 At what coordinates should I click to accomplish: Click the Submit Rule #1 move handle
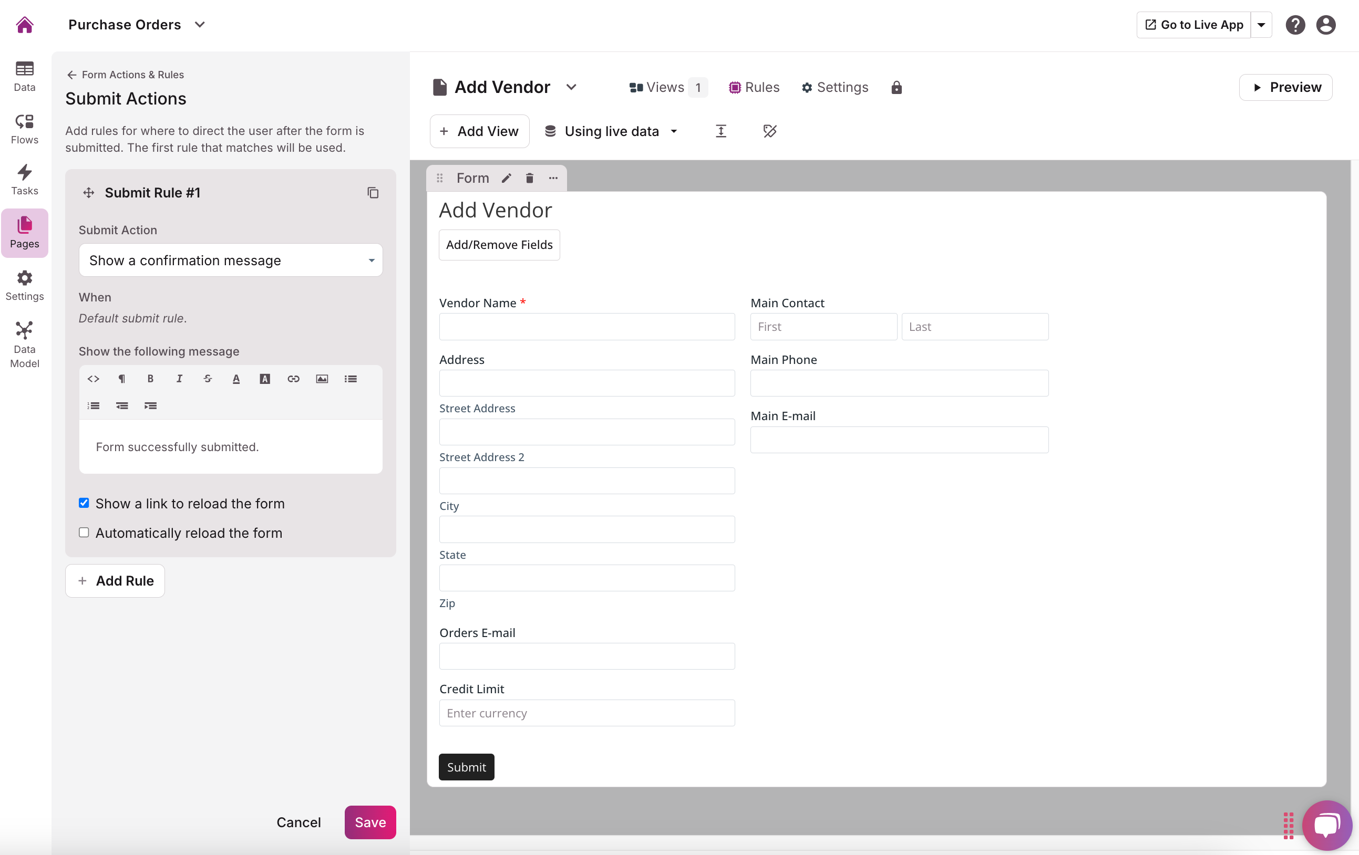tap(89, 193)
